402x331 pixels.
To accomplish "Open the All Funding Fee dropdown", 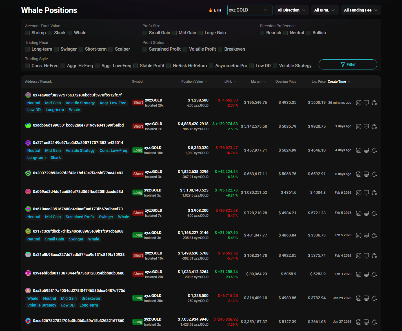I will (x=361, y=10).
